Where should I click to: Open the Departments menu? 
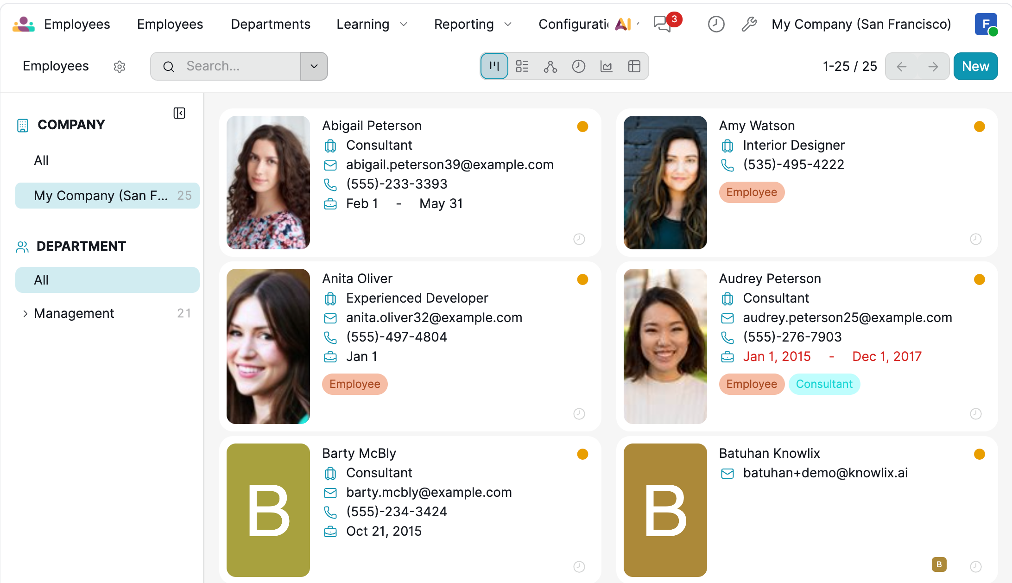coord(271,24)
